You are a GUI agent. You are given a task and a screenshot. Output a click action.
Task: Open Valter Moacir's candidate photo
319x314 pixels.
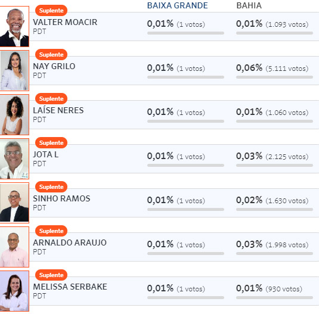14,26
